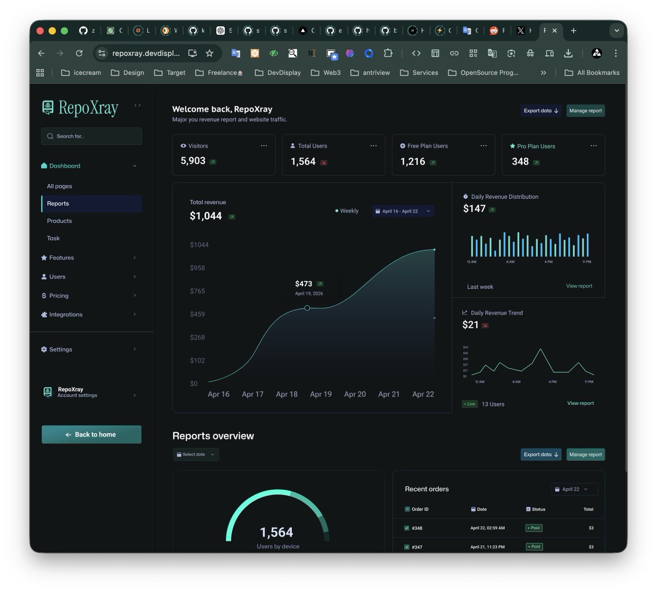
Task: Click the browser downloads icon
Action: pos(568,53)
